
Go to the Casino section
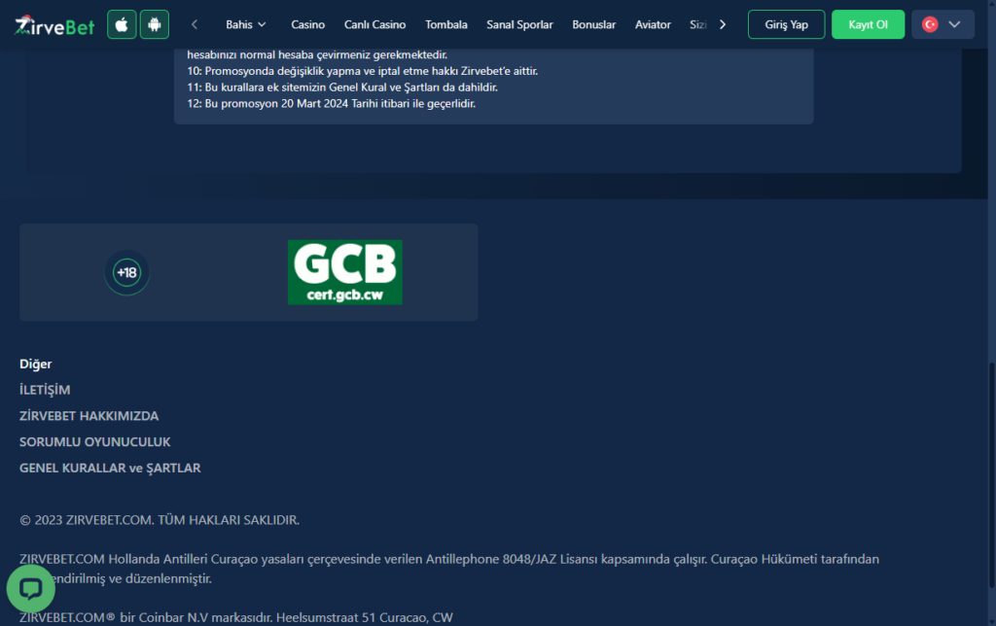tap(308, 24)
